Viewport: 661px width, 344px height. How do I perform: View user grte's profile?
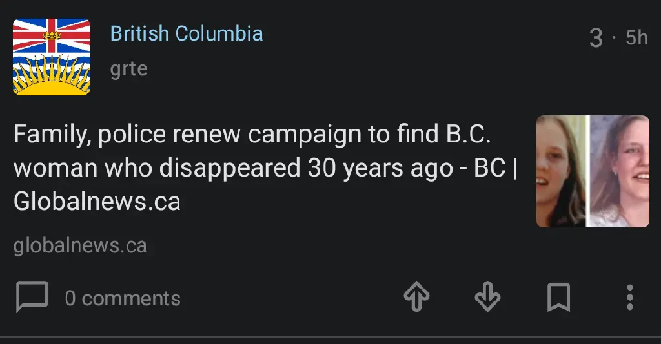pos(128,68)
